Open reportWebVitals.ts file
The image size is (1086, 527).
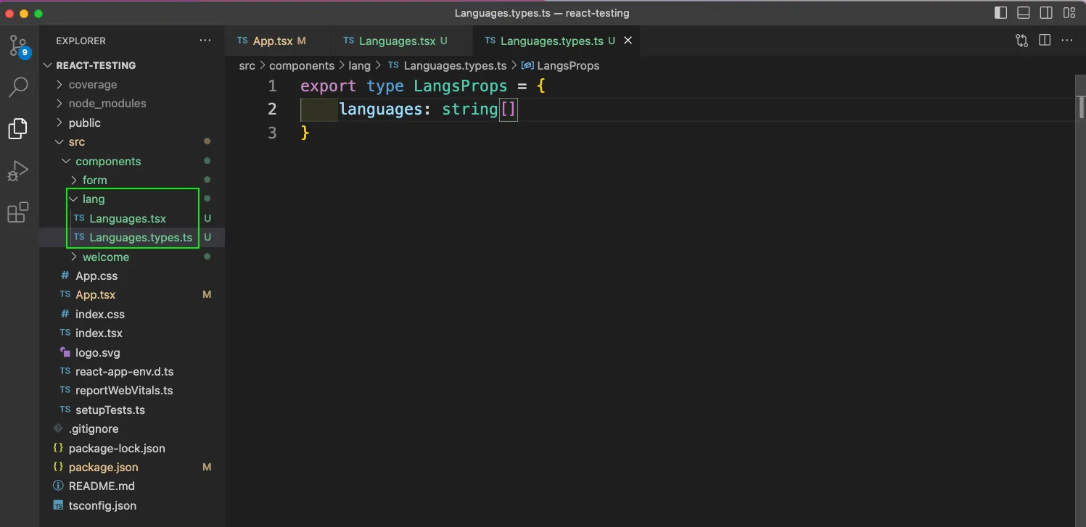click(x=132, y=391)
